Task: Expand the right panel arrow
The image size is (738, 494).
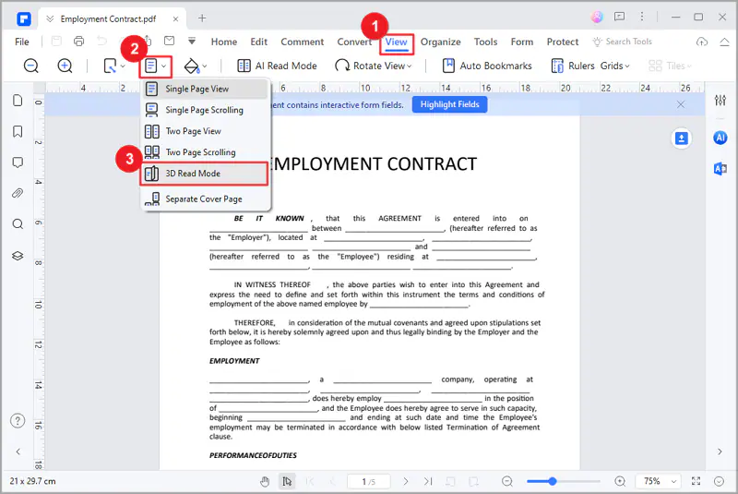Action: click(720, 452)
